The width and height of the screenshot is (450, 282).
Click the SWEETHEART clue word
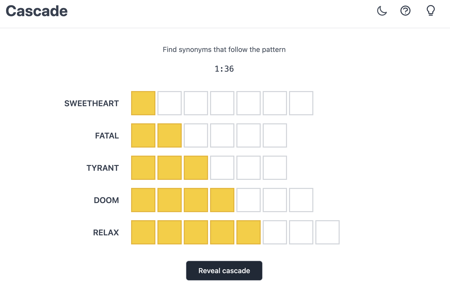(92, 103)
